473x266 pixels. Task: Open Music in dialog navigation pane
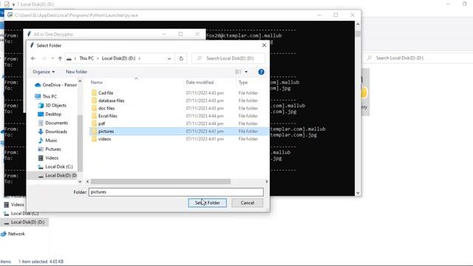click(x=47, y=140)
